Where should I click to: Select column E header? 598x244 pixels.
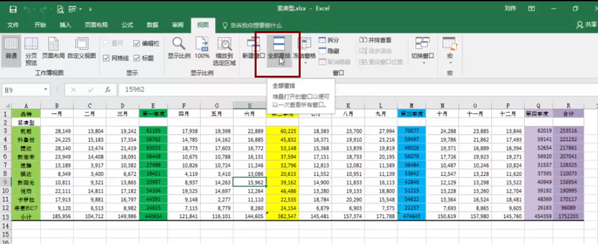pyautogui.click(x=153, y=105)
